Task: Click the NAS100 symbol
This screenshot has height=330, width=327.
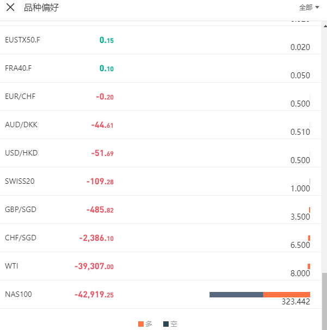Action: click(x=18, y=294)
